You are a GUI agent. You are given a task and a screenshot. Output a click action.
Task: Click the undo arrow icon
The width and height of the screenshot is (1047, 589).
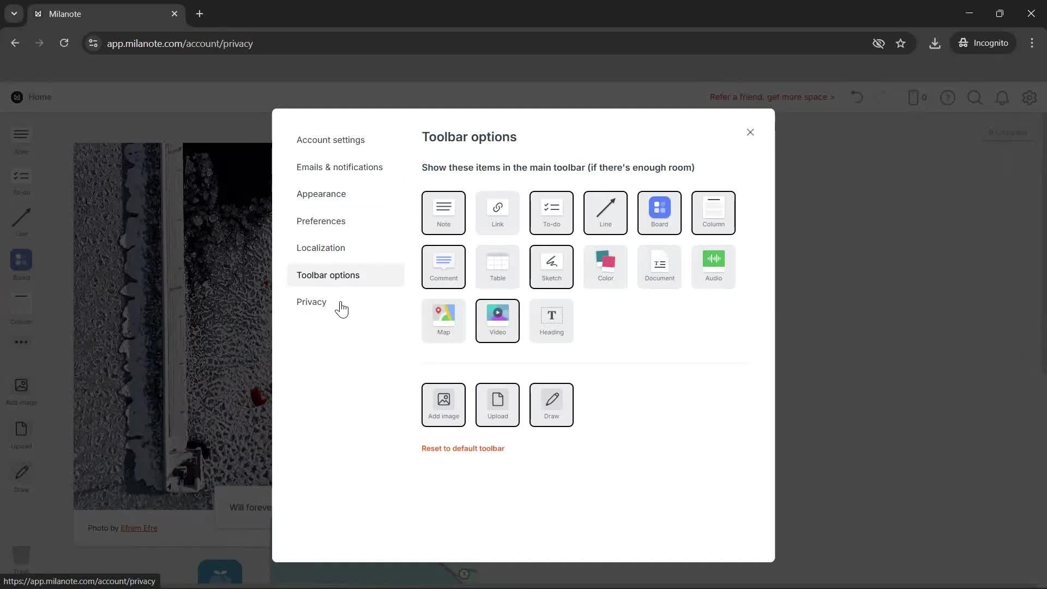pyautogui.click(x=856, y=97)
